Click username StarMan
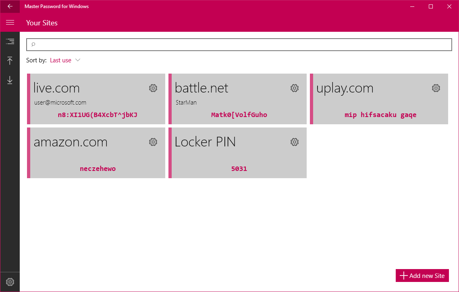This screenshot has width=459, height=292. tap(186, 103)
